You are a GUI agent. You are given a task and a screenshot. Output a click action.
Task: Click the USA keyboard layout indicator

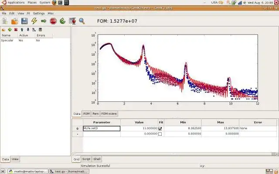click(x=214, y=3)
